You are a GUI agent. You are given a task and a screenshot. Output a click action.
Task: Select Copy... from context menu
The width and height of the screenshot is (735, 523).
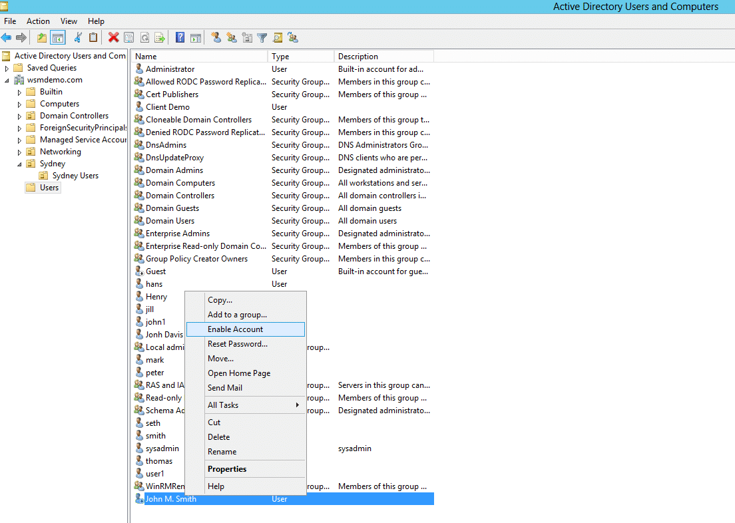[246, 300]
